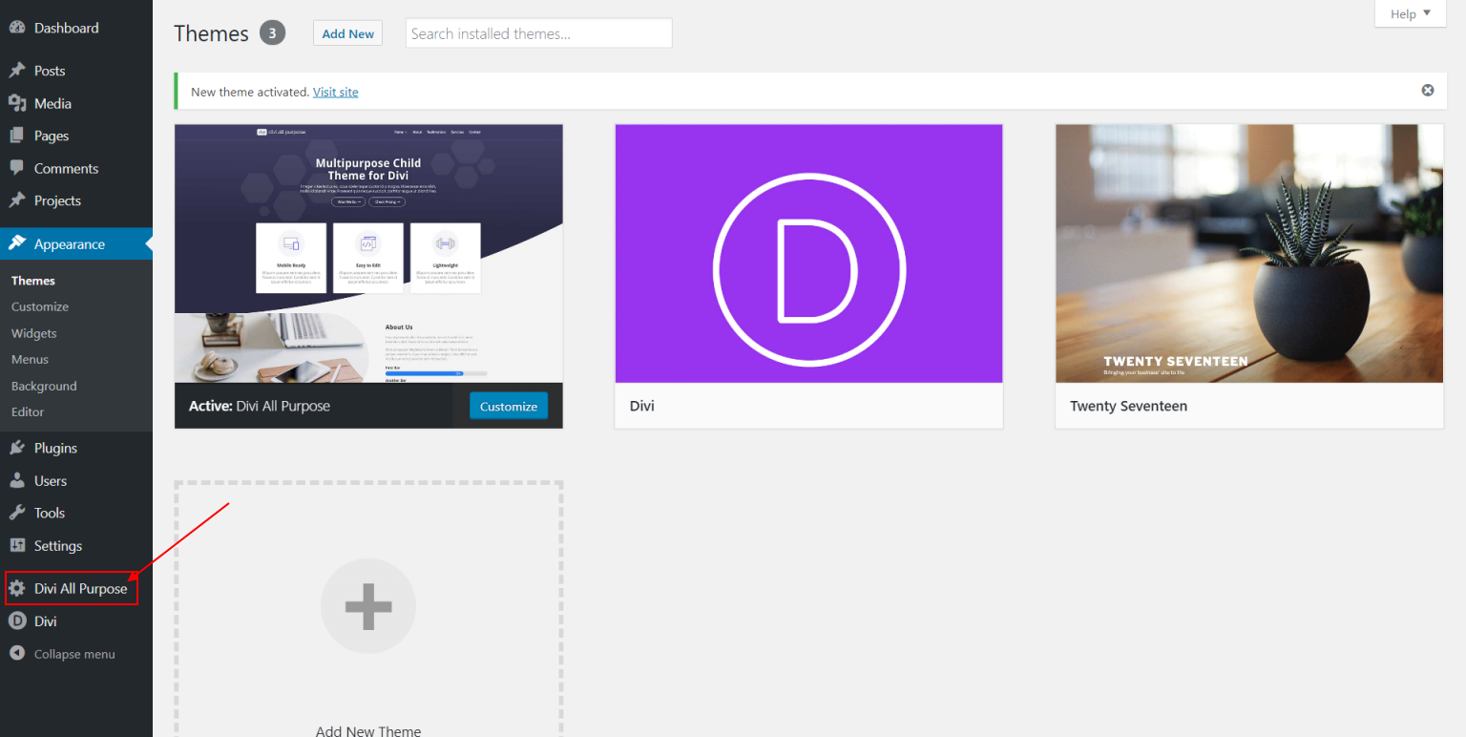The image size is (1466, 737).
Task: Click the Appearance paintbrush icon
Action: 17,243
